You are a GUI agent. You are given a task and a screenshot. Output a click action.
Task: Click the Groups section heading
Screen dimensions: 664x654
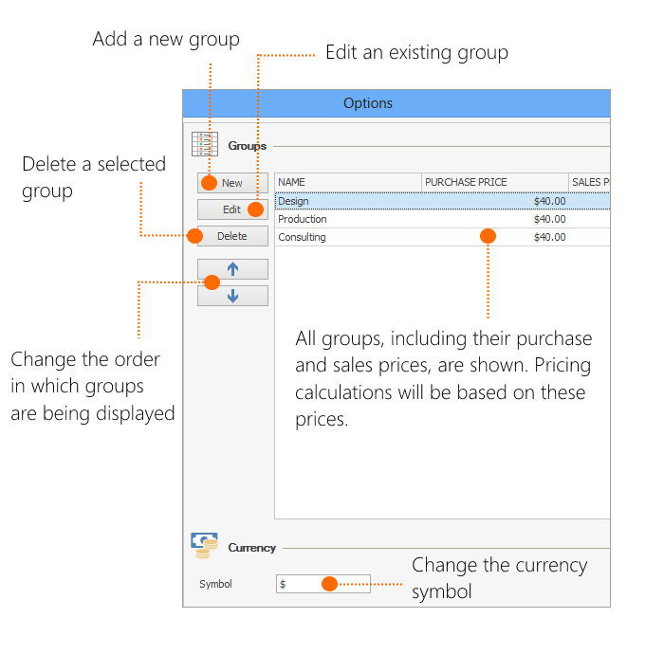tap(248, 146)
